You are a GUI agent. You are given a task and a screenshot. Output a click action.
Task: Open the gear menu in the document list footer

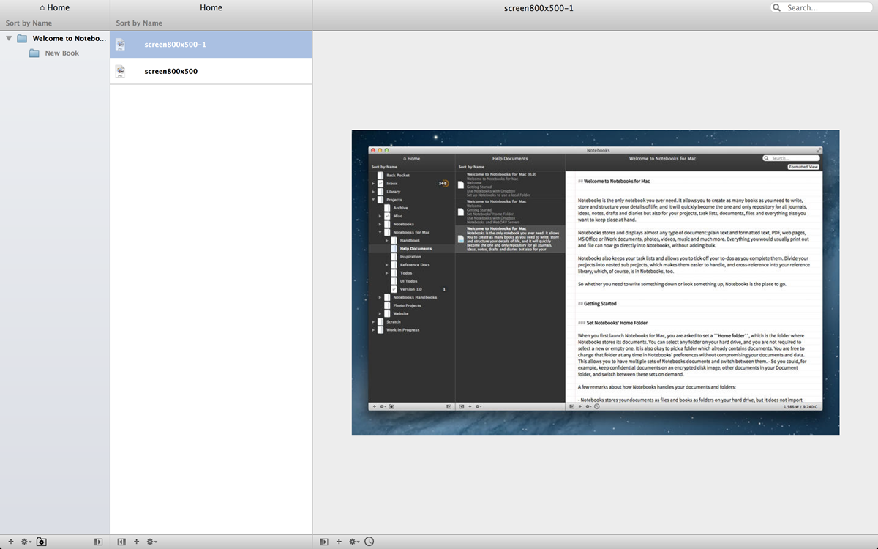coord(151,542)
